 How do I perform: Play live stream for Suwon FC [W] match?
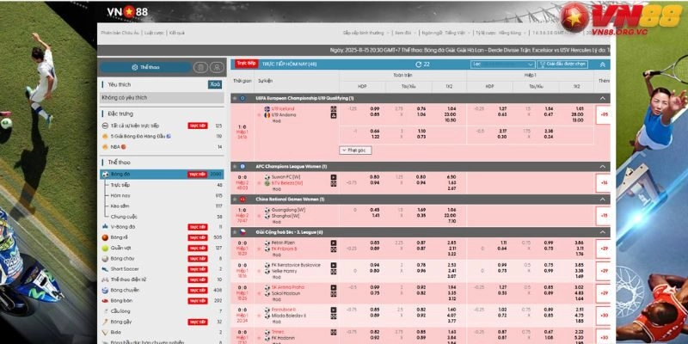click(334, 177)
